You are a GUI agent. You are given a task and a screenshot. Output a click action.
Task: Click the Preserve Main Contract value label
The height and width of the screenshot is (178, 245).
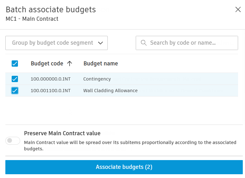tap(62, 133)
